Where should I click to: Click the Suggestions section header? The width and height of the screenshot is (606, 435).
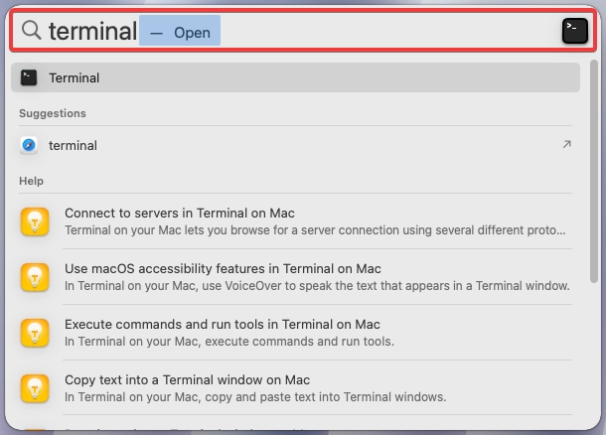(x=53, y=113)
